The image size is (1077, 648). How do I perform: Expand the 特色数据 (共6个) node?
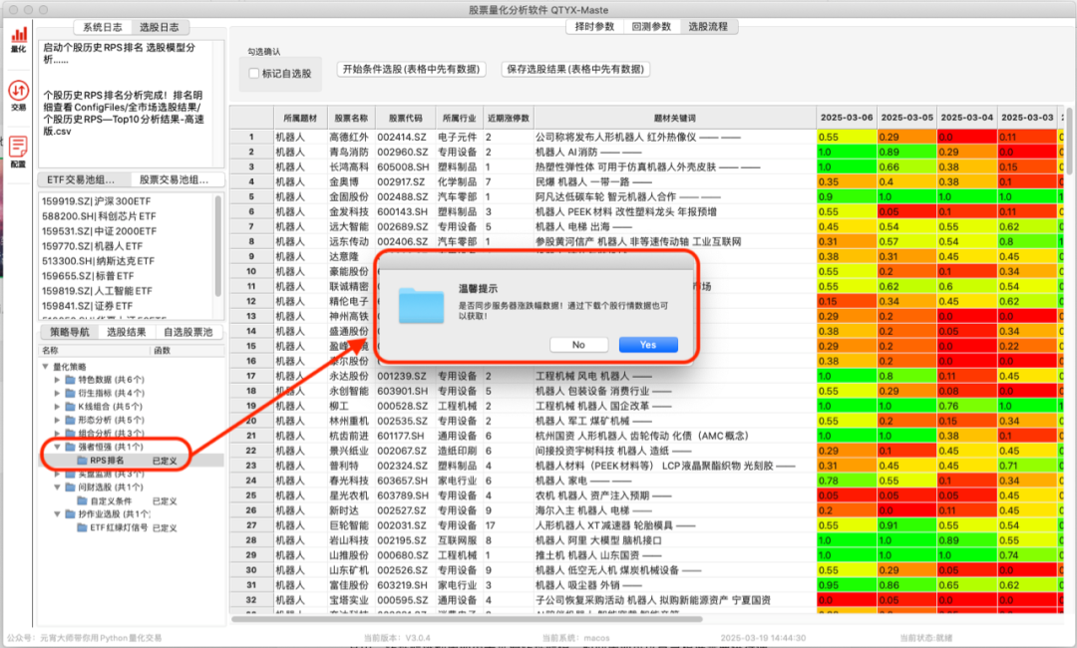pyautogui.click(x=57, y=380)
